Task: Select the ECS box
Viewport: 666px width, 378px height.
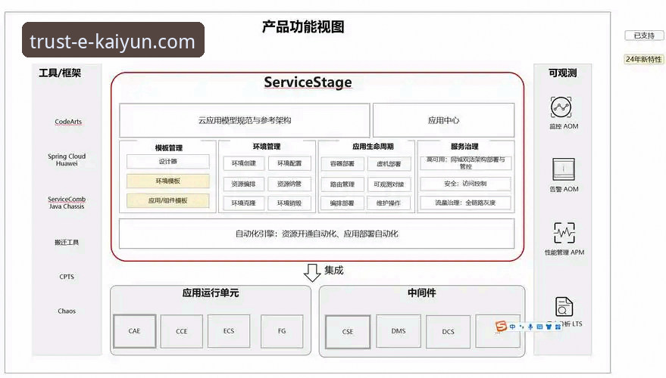Action: tap(229, 331)
